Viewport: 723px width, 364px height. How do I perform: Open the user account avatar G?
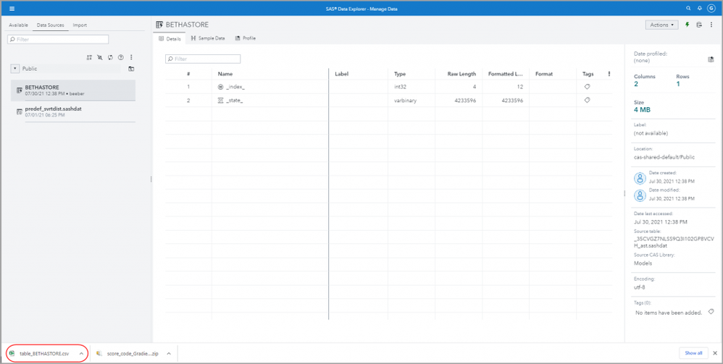[x=711, y=8]
